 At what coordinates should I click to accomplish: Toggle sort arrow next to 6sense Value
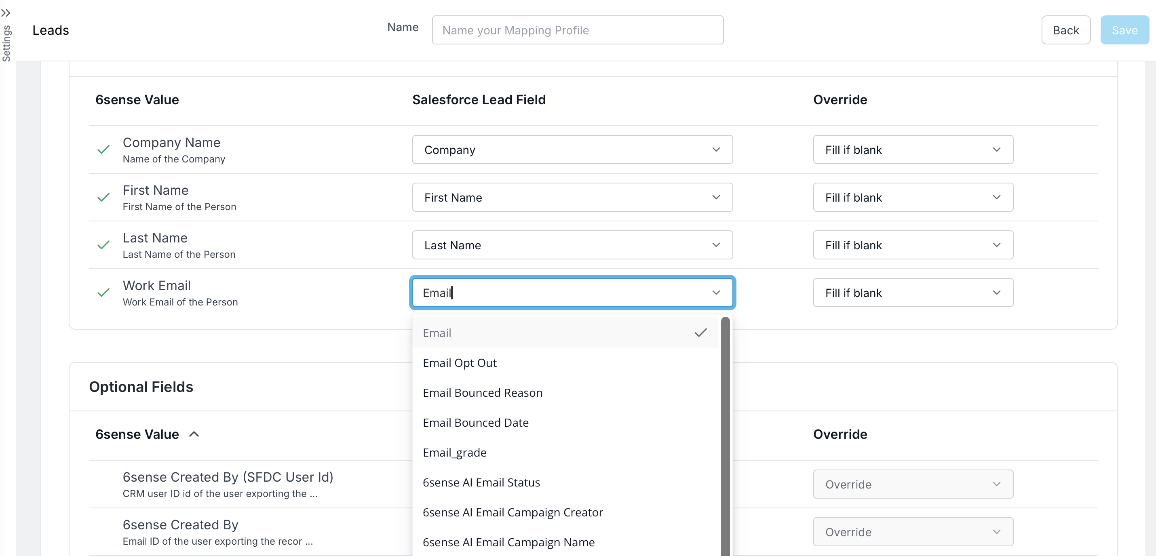194,434
